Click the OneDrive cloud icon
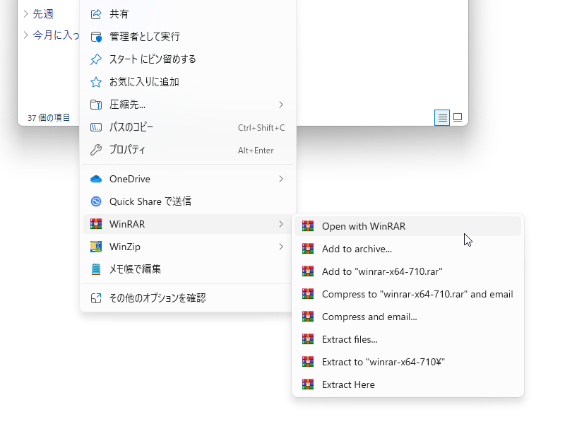 [x=96, y=179]
